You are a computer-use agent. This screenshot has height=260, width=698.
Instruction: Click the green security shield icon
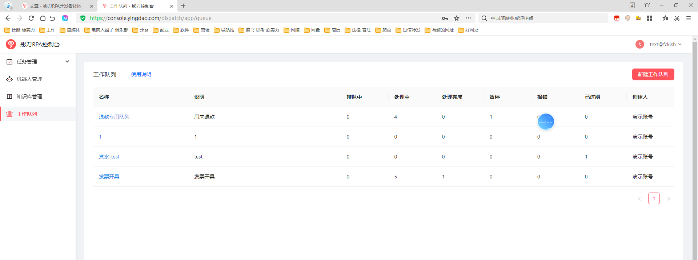pos(83,18)
